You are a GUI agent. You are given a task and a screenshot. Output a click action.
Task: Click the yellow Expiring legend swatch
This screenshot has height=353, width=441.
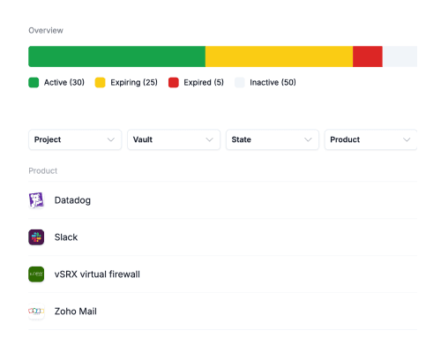click(x=100, y=82)
